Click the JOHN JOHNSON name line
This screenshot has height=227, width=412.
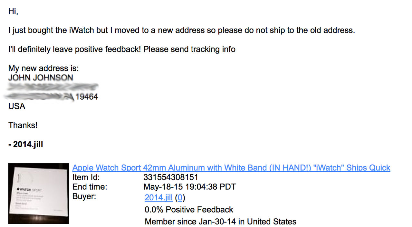(x=41, y=77)
